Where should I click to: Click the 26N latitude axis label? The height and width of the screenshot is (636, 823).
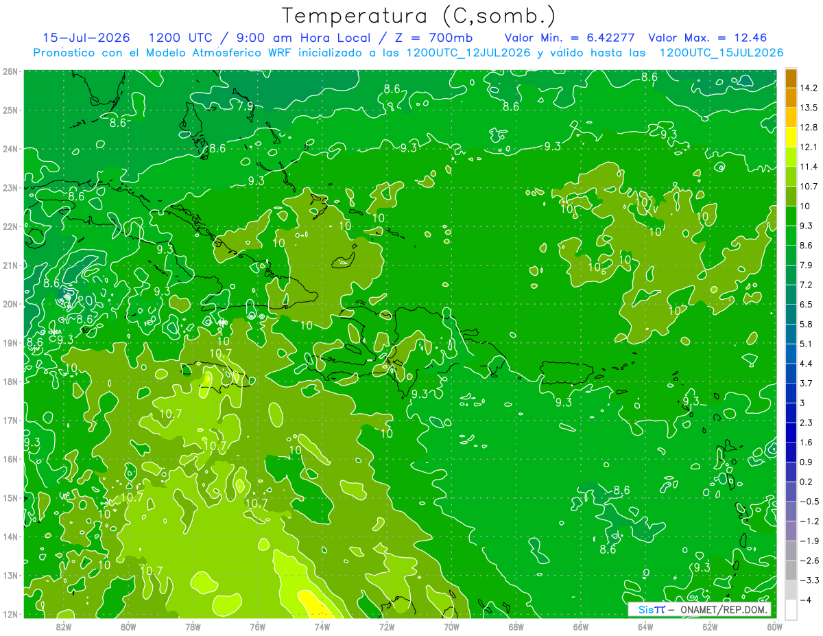click(10, 71)
